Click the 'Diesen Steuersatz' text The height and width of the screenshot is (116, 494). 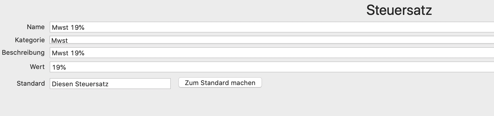click(80, 84)
